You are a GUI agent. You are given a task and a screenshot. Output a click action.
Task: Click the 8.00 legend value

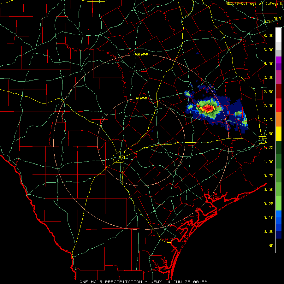269,35
